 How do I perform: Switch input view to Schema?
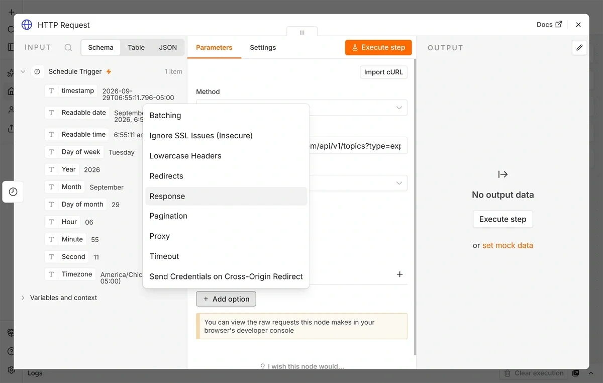tap(100, 48)
